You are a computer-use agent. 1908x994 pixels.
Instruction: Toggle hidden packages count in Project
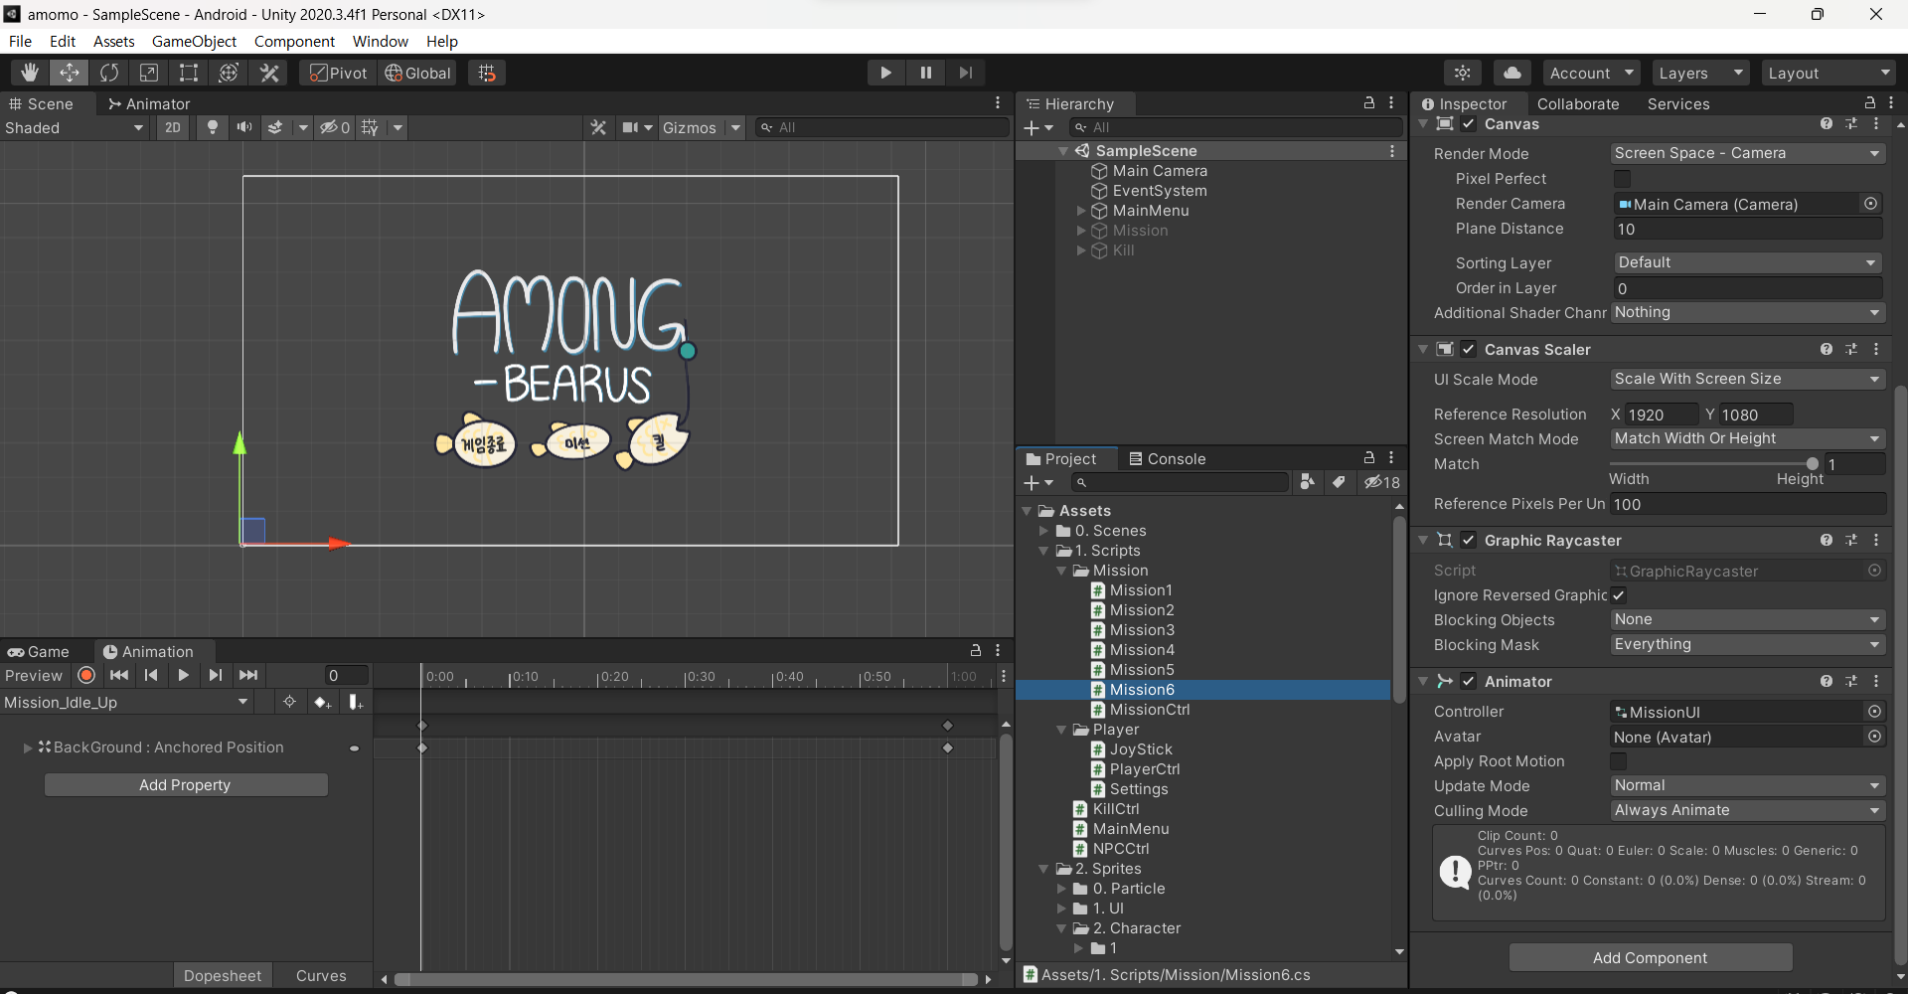pyautogui.click(x=1381, y=482)
